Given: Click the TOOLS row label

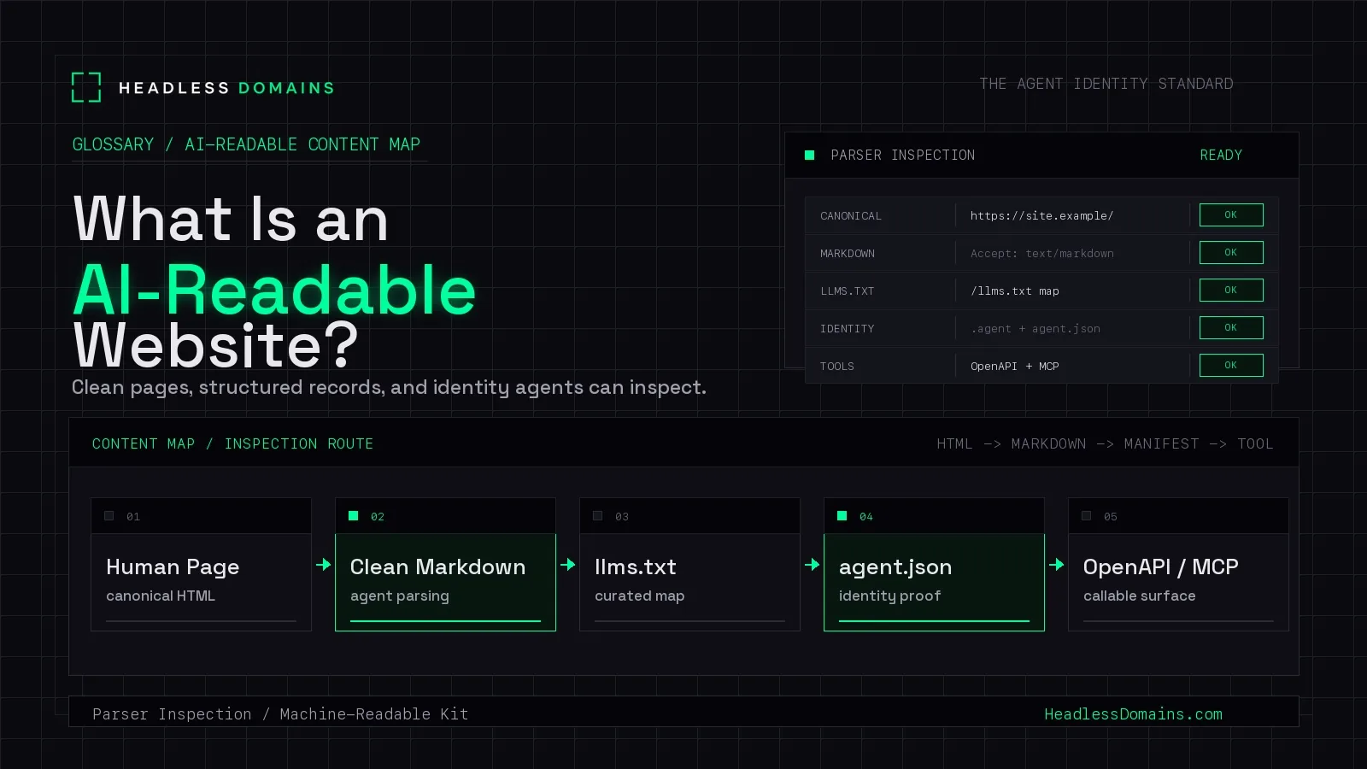Looking at the screenshot, I should click(837, 367).
